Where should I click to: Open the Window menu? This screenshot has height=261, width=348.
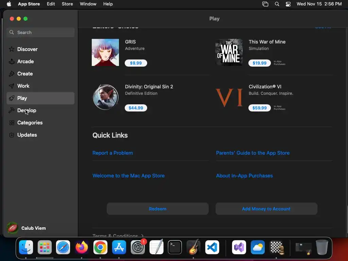click(88, 4)
